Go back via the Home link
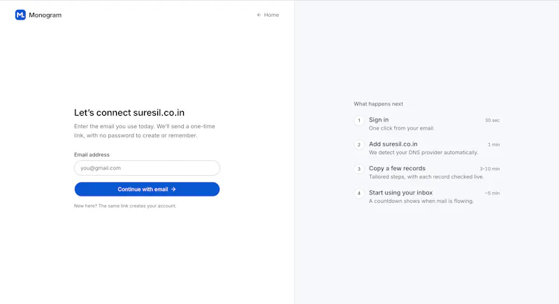 pyautogui.click(x=268, y=15)
